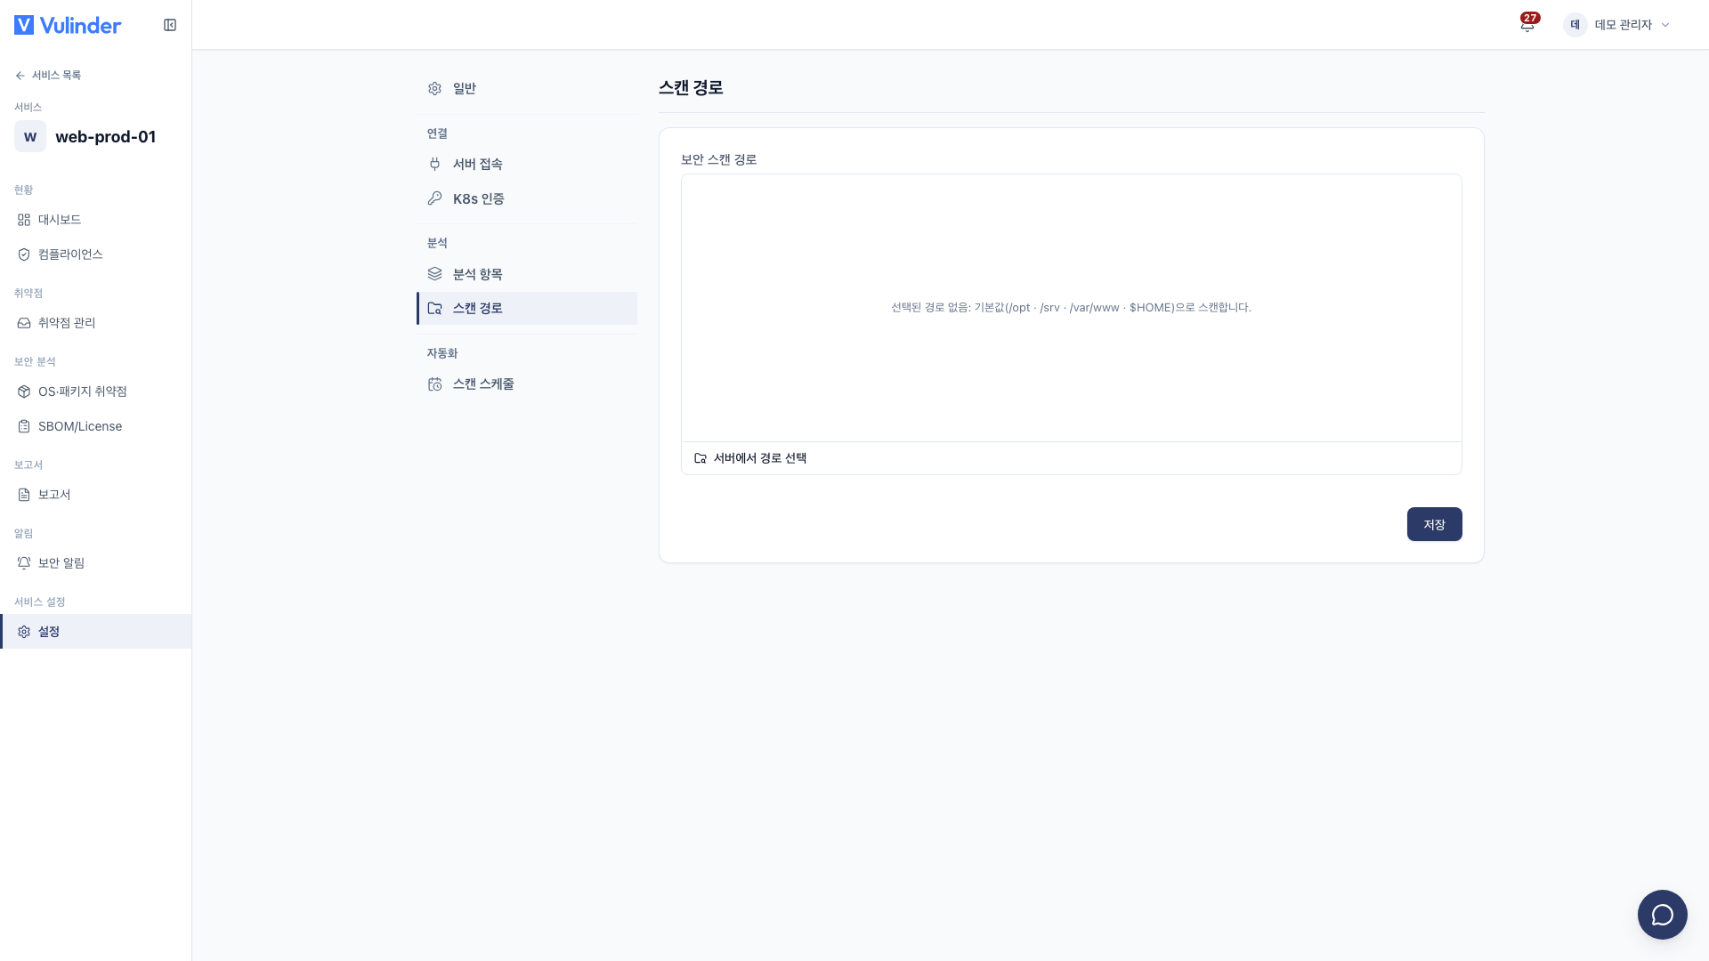Select 설정 in the sidebar
This screenshot has width=1709, height=961.
click(x=96, y=632)
